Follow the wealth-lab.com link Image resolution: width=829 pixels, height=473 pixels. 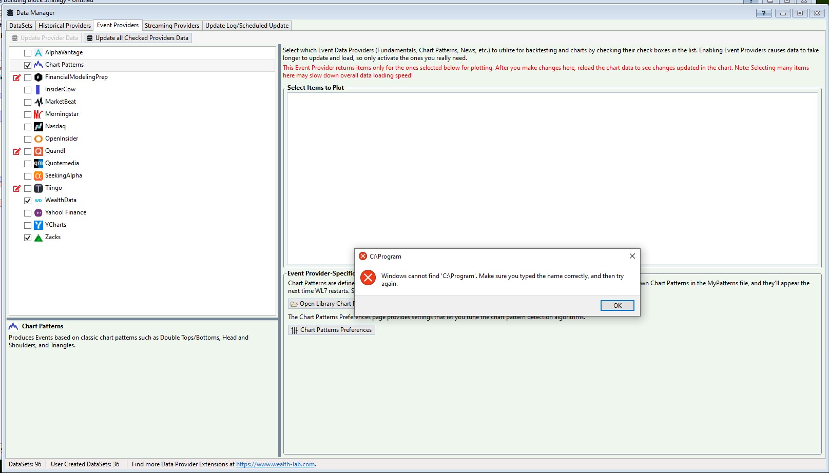tap(275, 464)
